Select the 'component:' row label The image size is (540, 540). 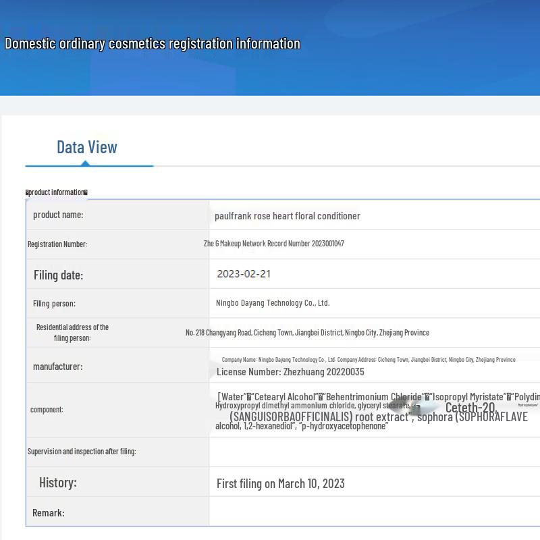pos(47,410)
